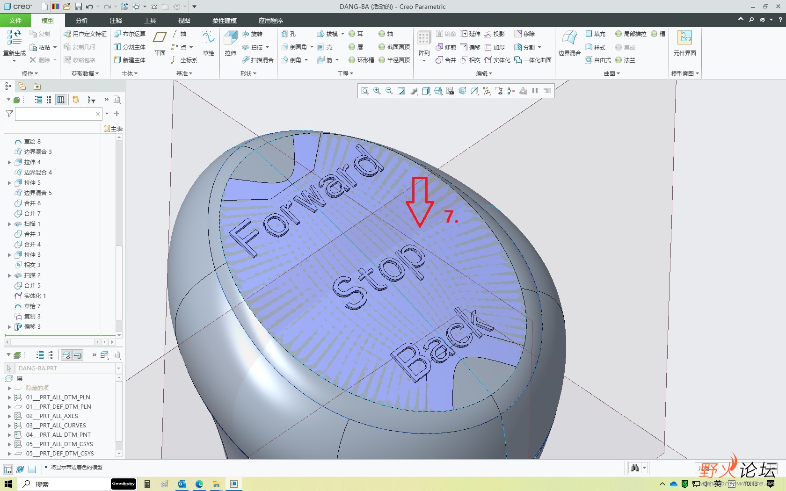Toggle the active-layer-object selection button

click(78, 355)
